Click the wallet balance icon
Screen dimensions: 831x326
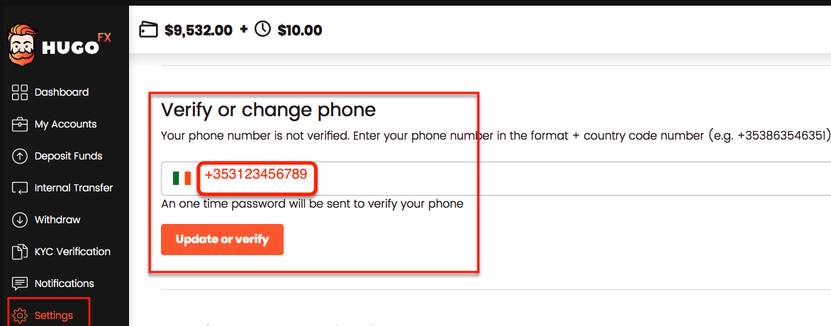point(148,30)
